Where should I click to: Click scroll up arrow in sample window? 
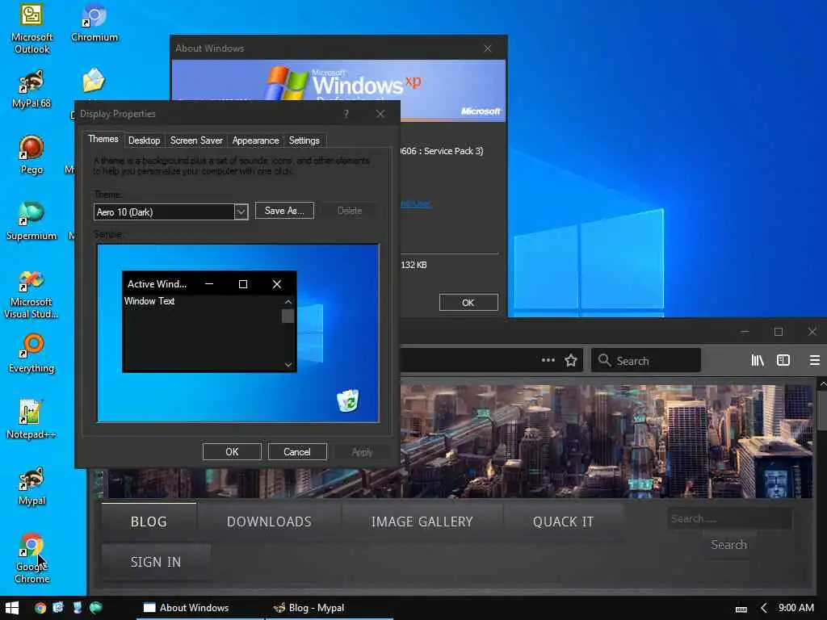[288, 302]
